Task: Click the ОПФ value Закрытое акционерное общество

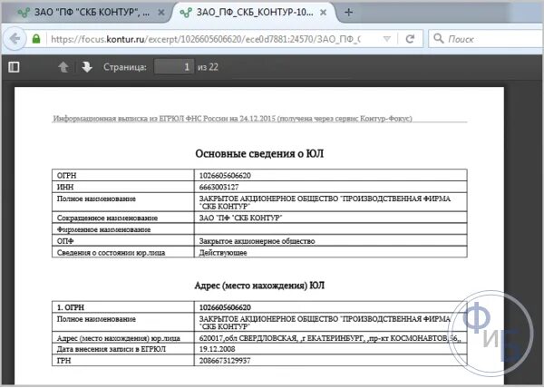Action: point(257,241)
